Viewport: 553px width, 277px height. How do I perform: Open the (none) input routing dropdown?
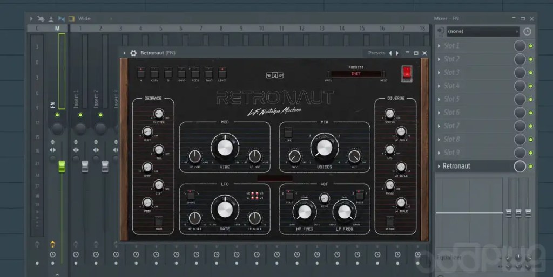coord(483,31)
